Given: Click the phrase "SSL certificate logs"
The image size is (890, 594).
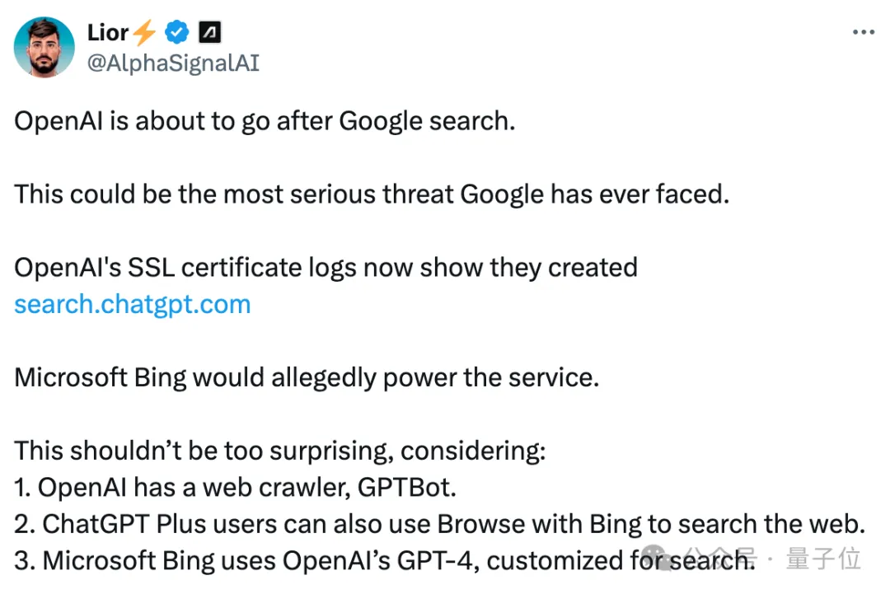Looking at the screenshot, I should pyautogui.click(x=242, y=267).
